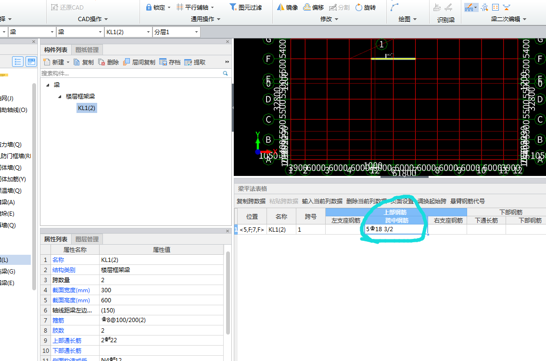Open the 锁定 dropdown arrow
The width and height of the screenshot is (546, 361).
[x=169, y=7]
